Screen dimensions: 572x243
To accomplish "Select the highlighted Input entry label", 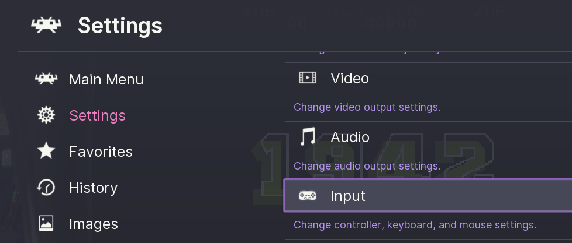I will pos(347,196).
